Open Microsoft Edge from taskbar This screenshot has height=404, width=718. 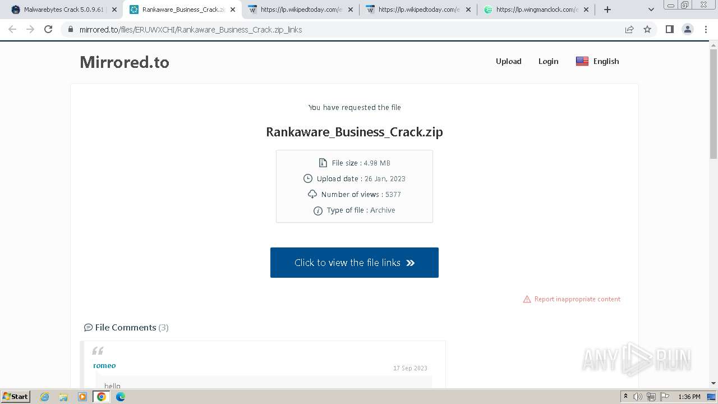(120, 397)
